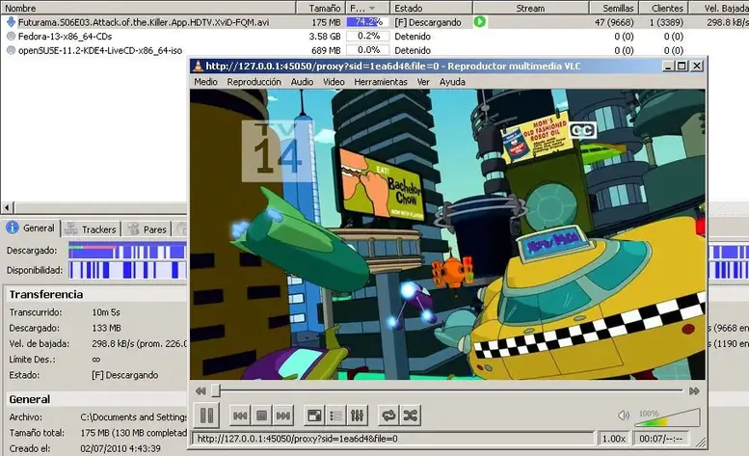The width and height of the screenshot is (749, 456).
Task: Sort by the Semillas column header
Action: coord(614,8)
